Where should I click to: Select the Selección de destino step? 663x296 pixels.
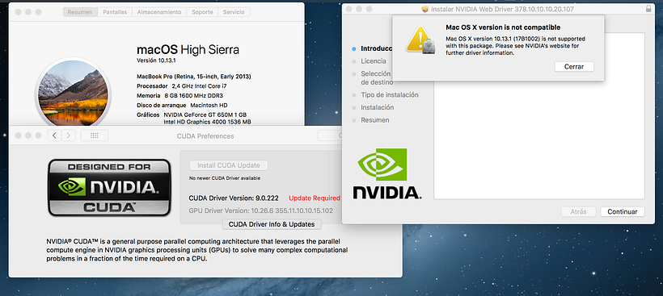coord(377,78)
